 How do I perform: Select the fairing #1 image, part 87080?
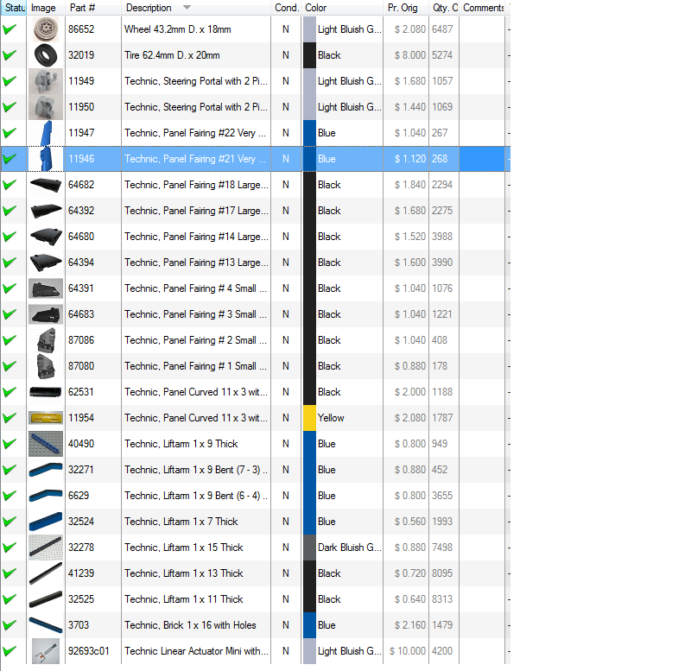pyautogui.click(x=46, y=366)
